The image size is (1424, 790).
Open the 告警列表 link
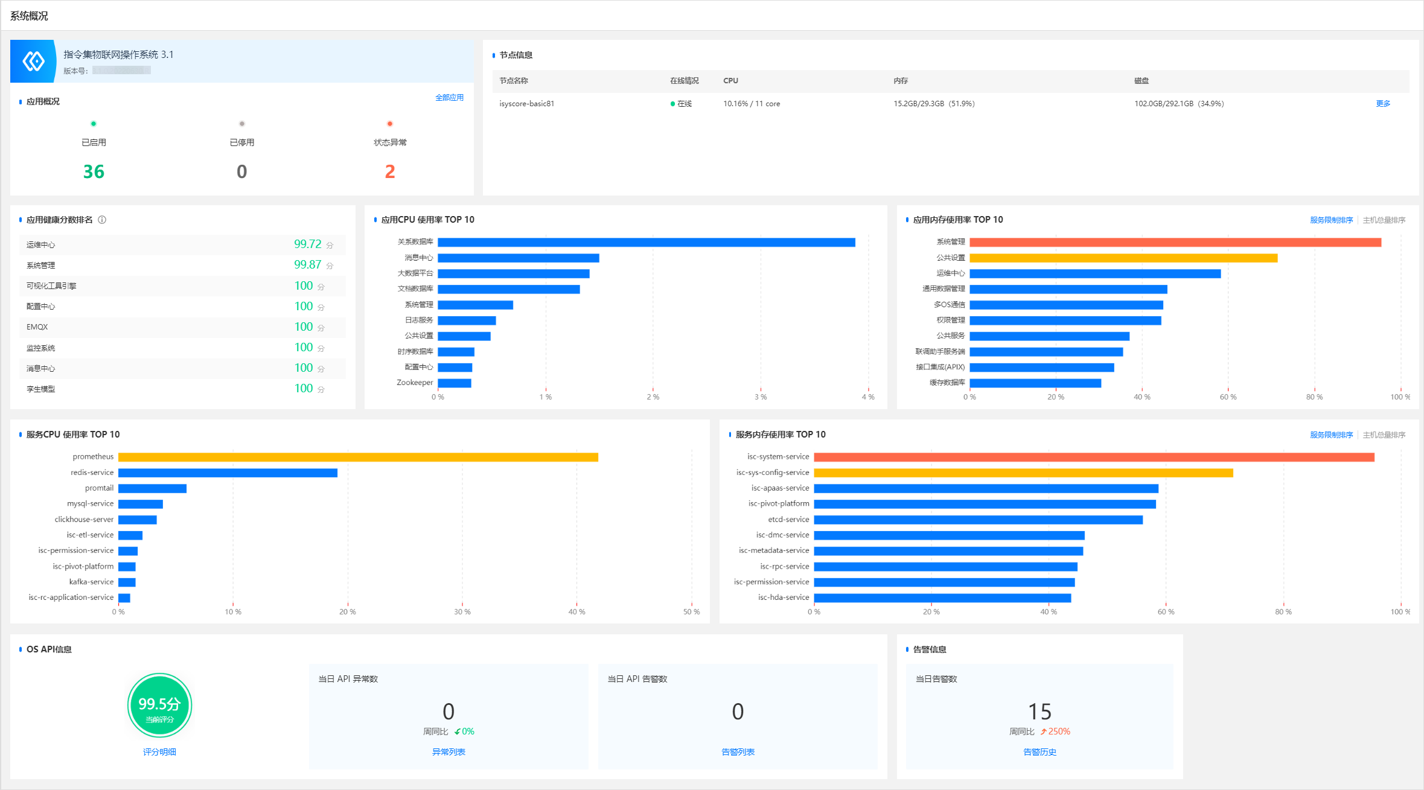click(x=738, y=752)
